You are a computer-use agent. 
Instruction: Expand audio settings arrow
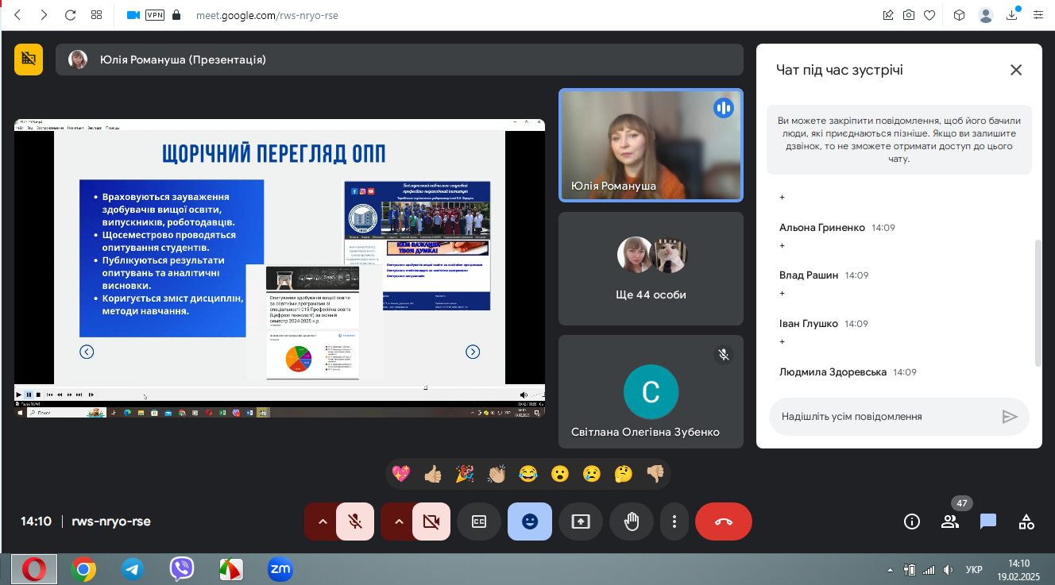[323, 521]
